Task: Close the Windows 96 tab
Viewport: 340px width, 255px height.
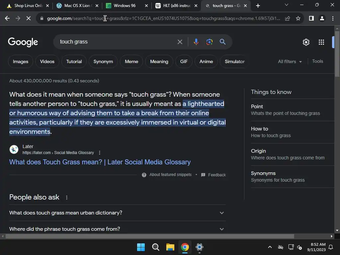Action: tap(146, 6)
